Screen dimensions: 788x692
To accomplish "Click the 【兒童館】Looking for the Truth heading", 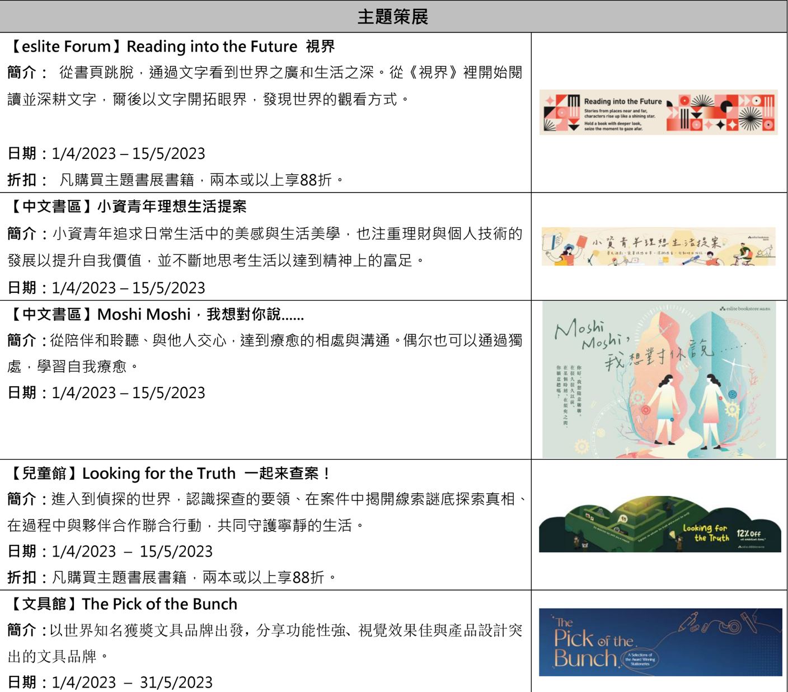I will pos(170,474).
